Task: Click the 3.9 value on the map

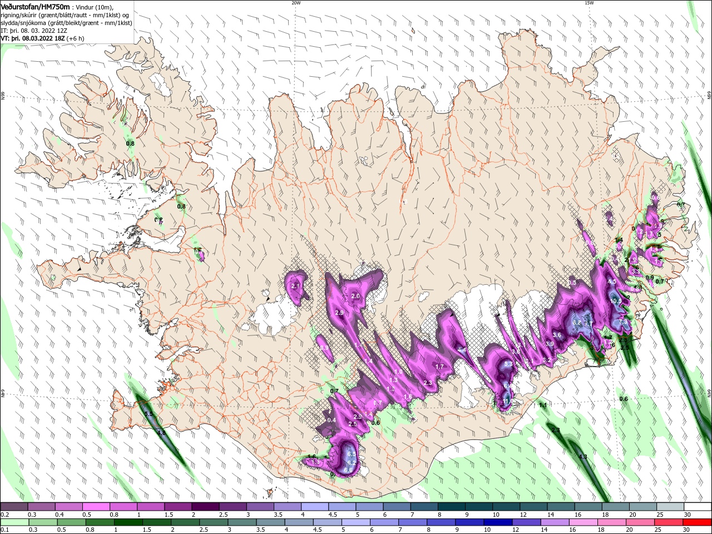Action: click(550, 344)
